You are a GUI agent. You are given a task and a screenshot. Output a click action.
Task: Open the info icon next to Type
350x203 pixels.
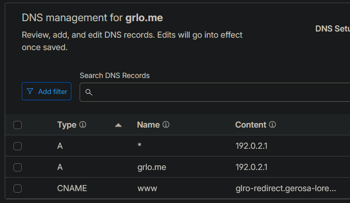83,124
